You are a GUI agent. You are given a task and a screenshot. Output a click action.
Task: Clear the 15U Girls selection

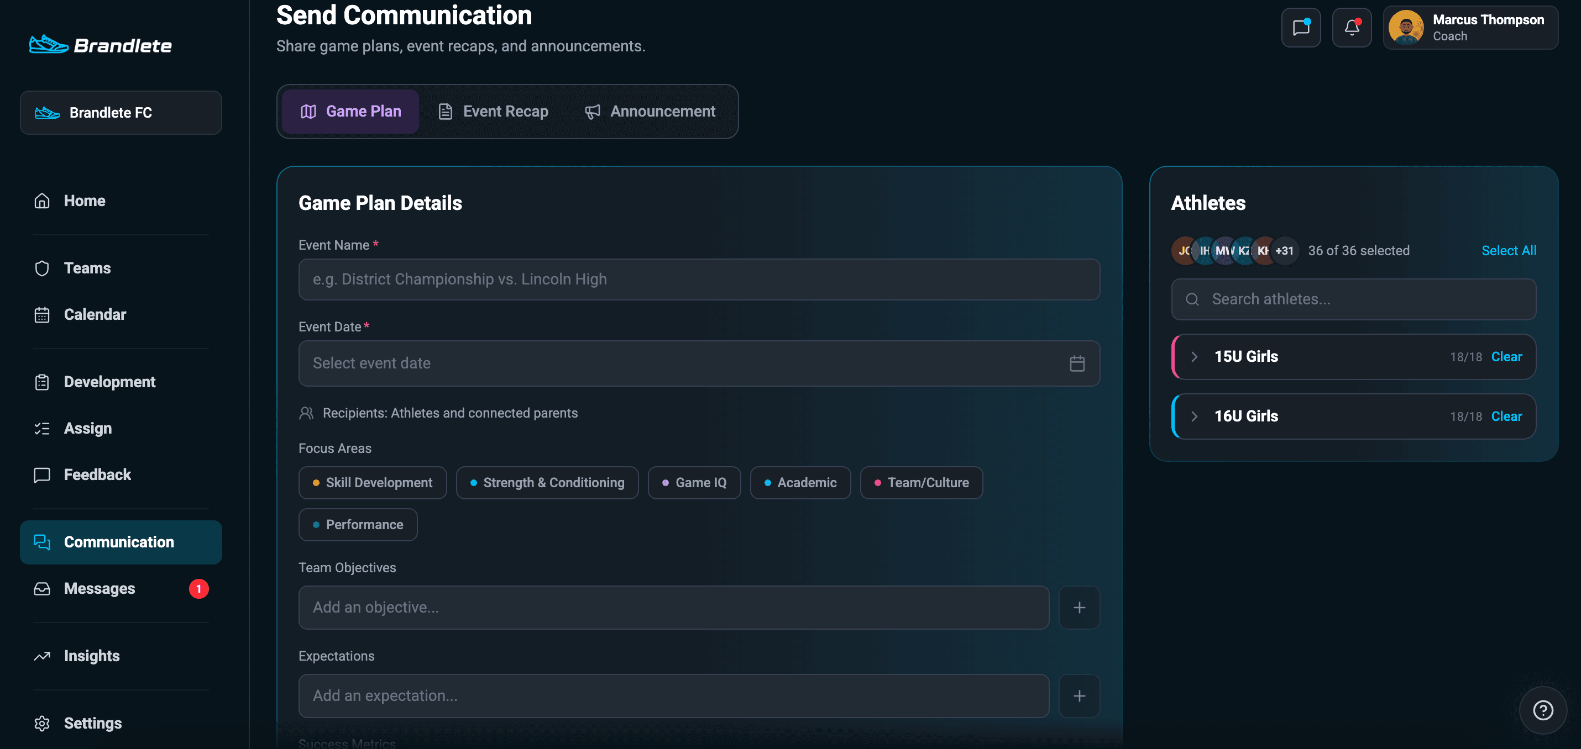pos(1506,356)
